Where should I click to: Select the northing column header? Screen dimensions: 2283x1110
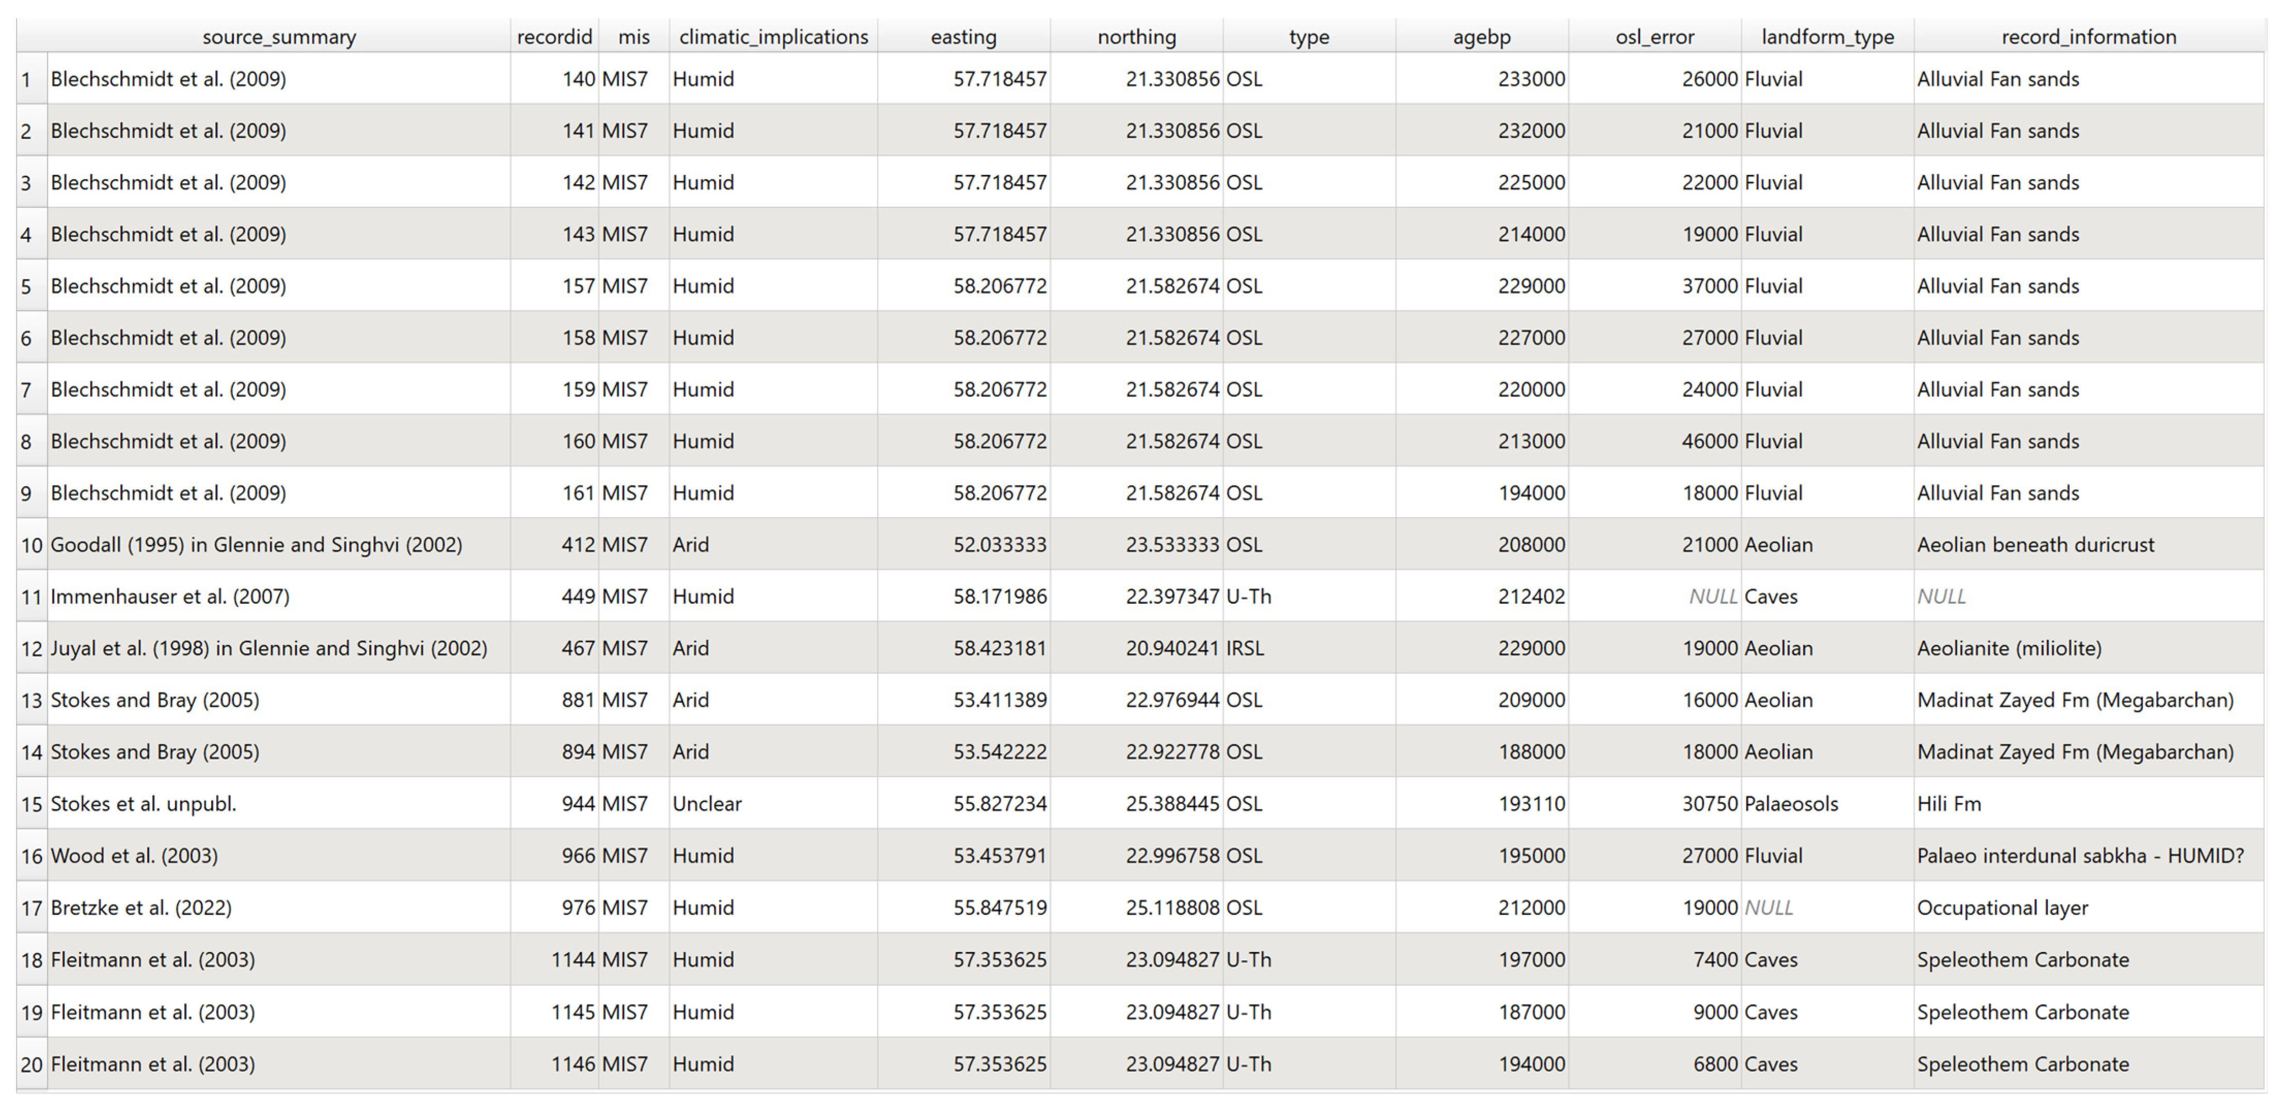[x=1136, y=36]
